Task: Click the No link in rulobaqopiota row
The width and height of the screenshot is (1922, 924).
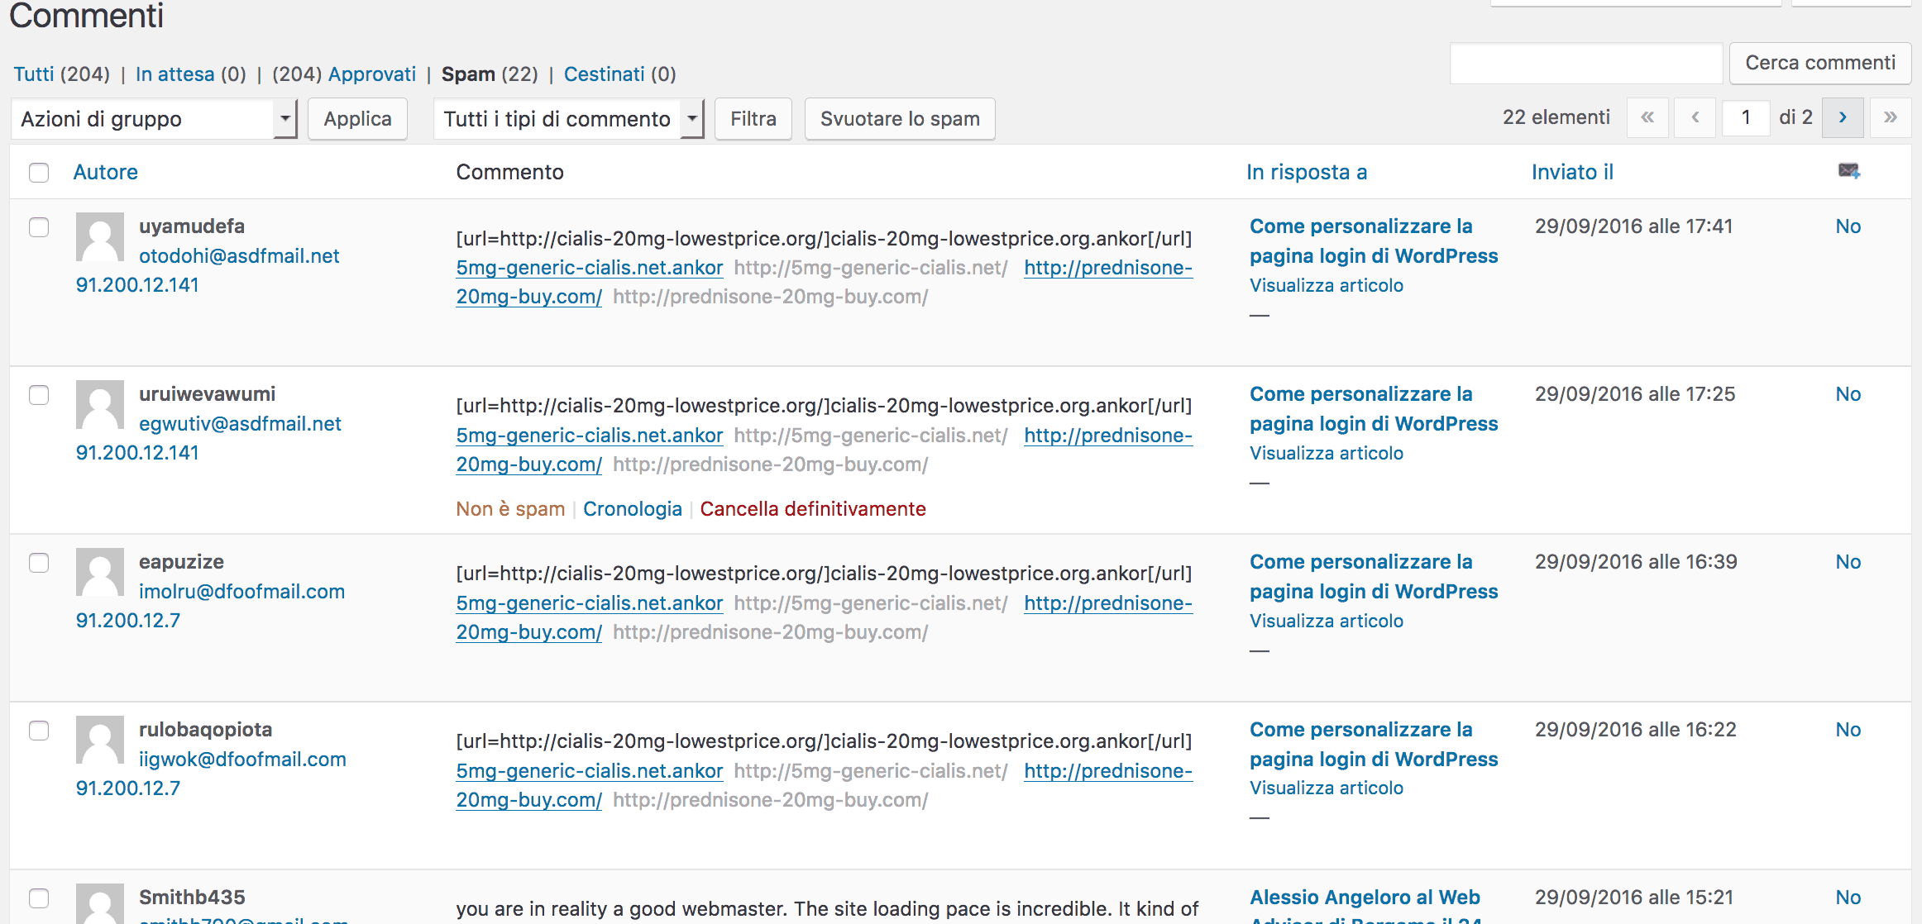Action: pyautogui.click(x=1848, y=730)
